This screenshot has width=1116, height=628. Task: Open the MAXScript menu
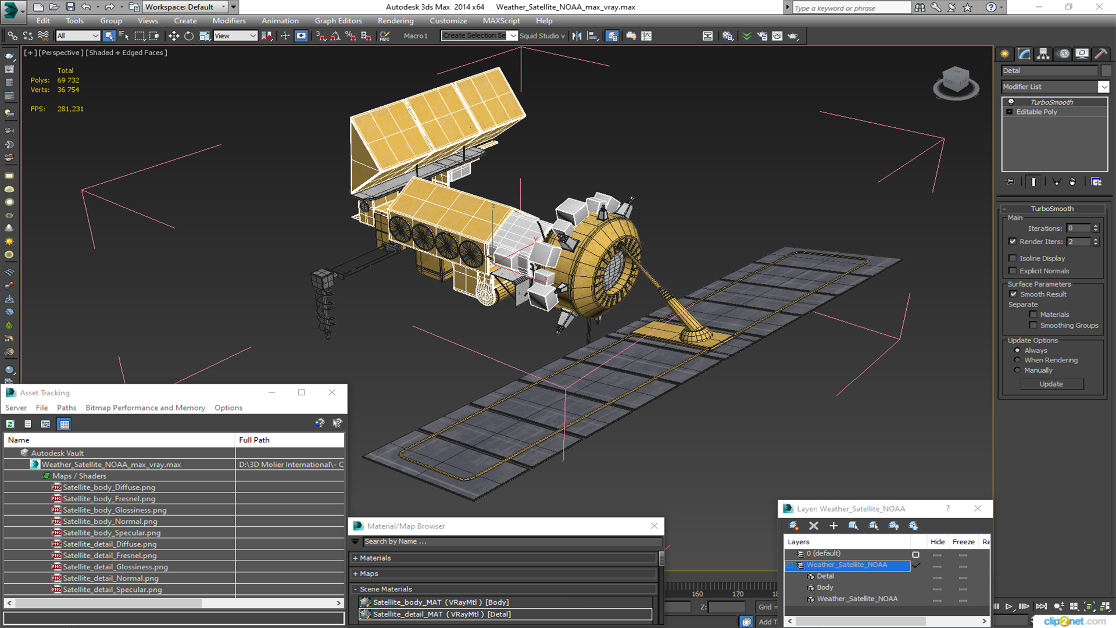click(x=501, y=21)
